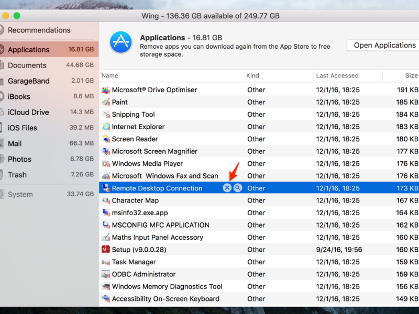Select Applications in the sidebar
Image resolution: width=419 pixels, height=314 pixels.
tap(49, 49)
